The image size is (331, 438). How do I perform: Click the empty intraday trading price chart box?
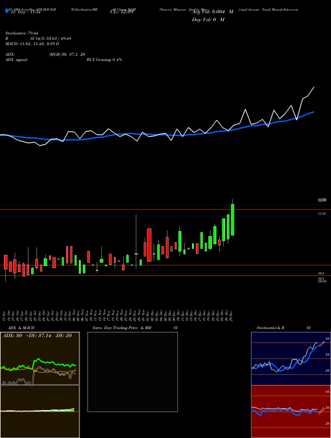132,372
